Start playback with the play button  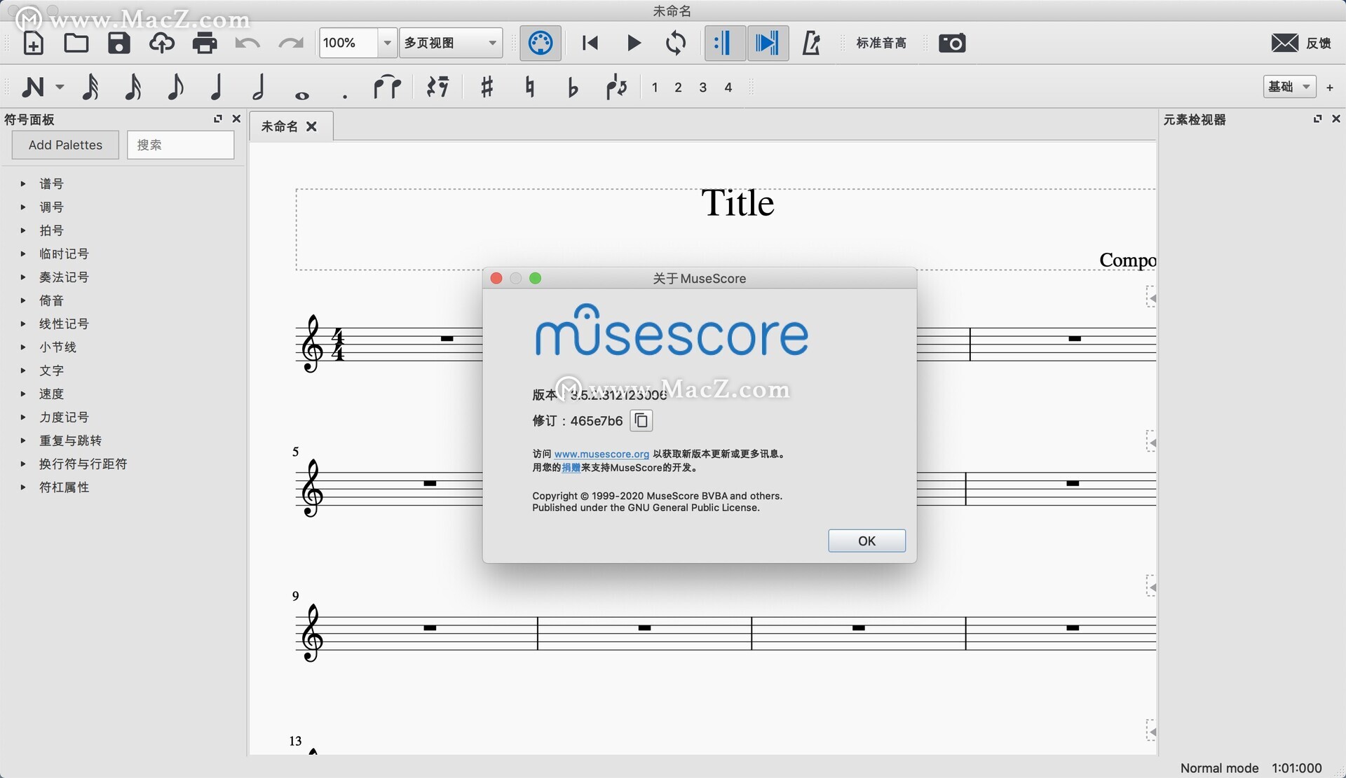point(633,43)
